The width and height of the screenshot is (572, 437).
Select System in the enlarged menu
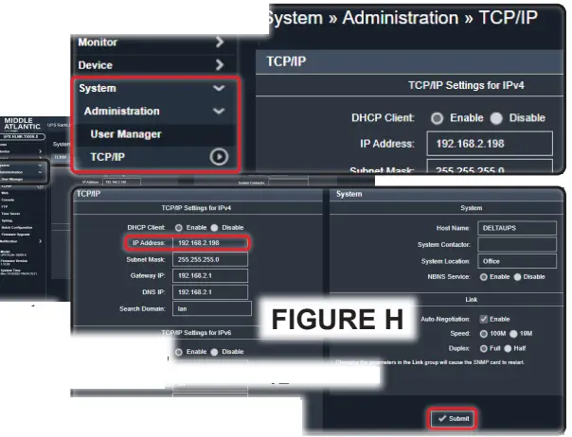[x=98, y=88]
